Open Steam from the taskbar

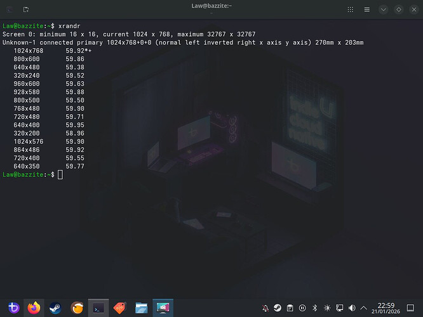(x=55, y=307)
